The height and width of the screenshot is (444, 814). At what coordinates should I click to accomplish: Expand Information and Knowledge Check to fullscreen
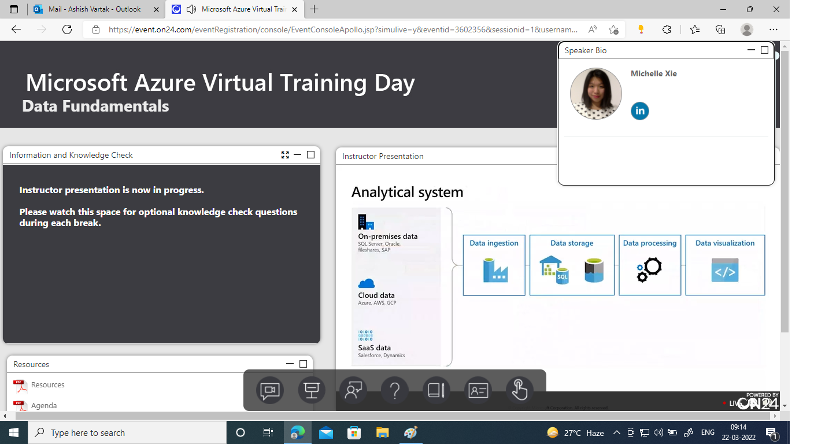pos(285,155)
